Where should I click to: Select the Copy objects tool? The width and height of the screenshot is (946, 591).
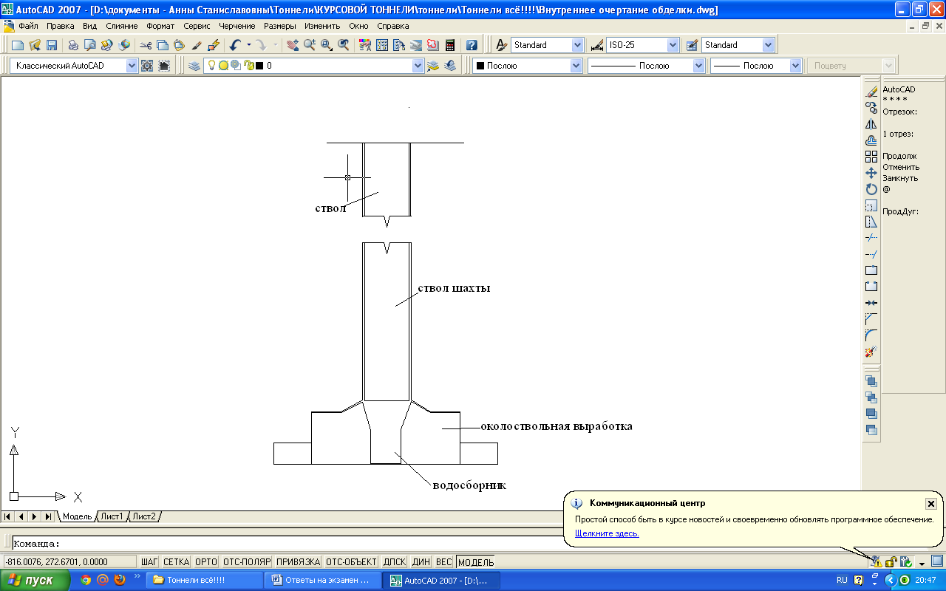(871, 109)
